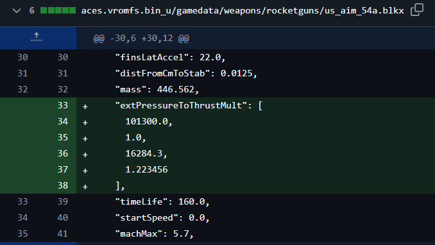The width and height of the screenshot is (435, 245).
Task: Click the added "extPressureToThrustMult" line
Action: pyautogui.click(x=189, y=105)
